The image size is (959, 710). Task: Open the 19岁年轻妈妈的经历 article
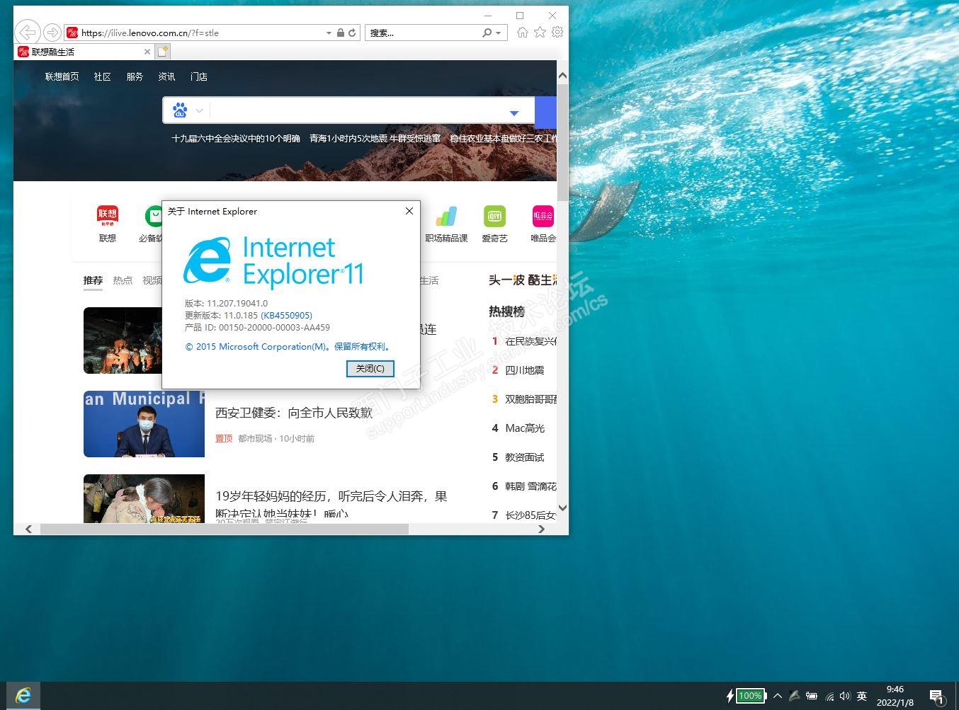[x=331, y=505]
